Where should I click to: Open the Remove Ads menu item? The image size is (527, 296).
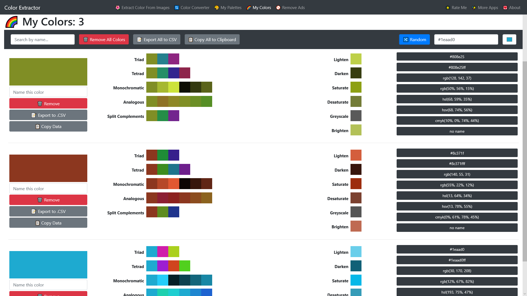click(x=293, y=8)
